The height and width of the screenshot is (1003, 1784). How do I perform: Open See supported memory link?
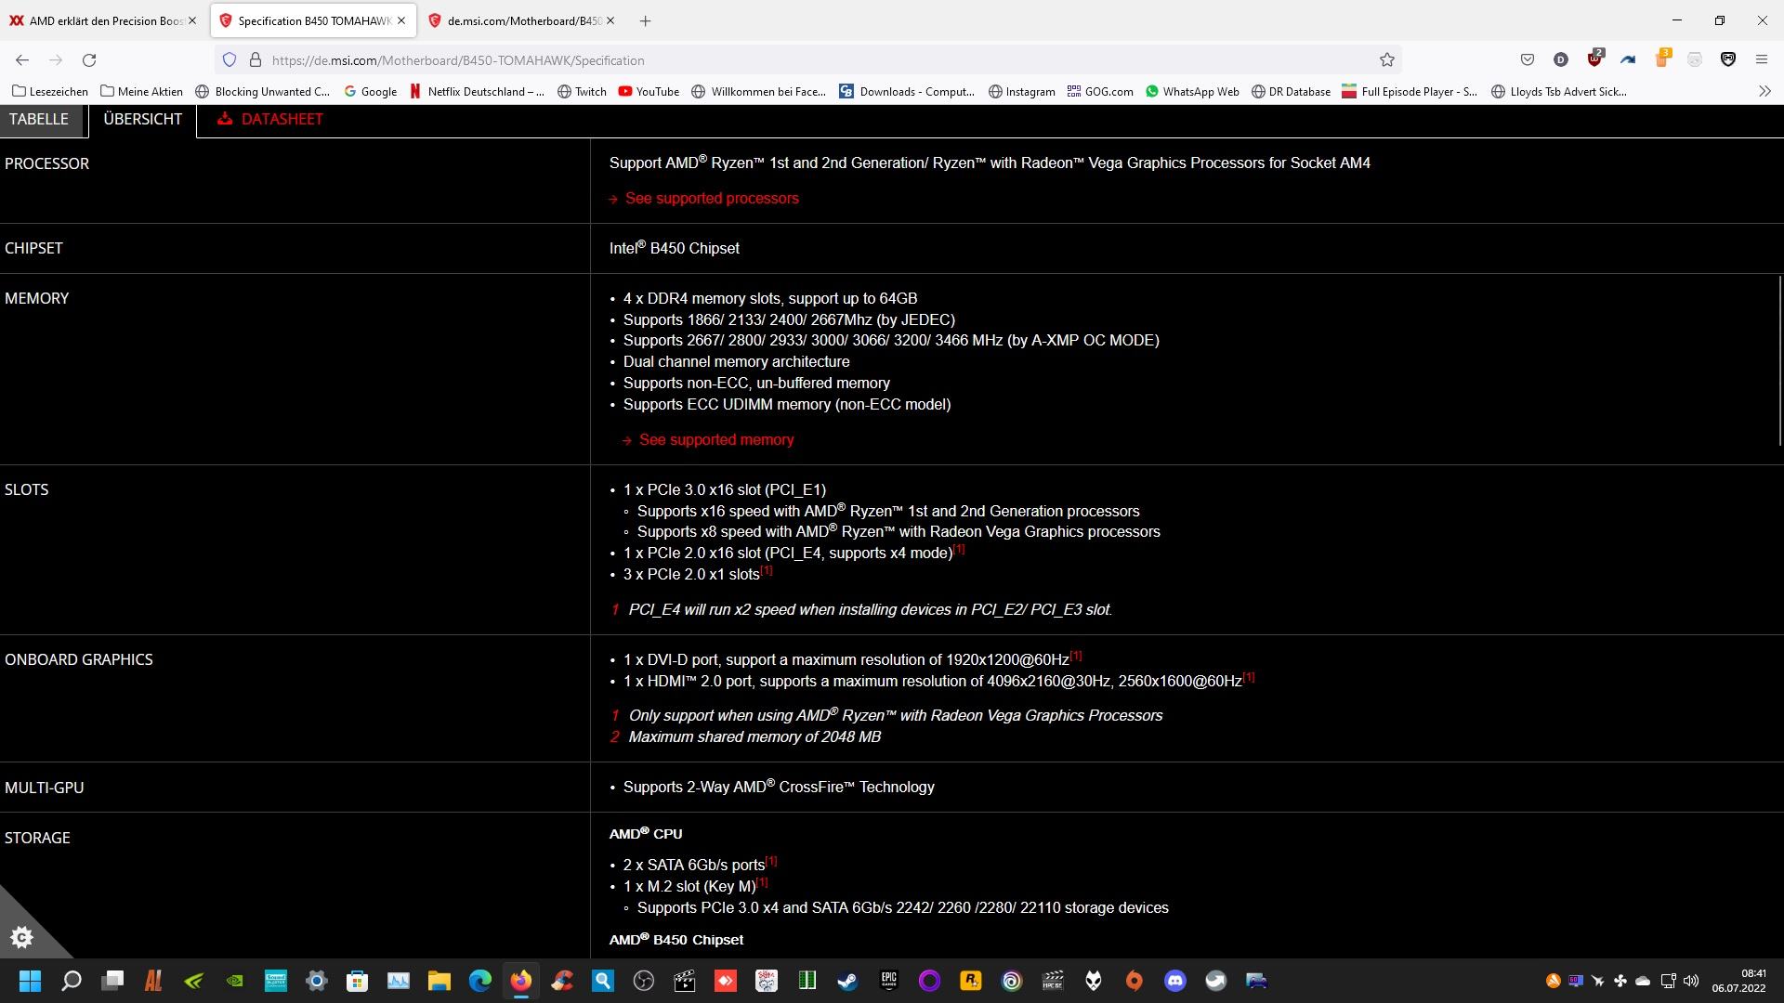tap(715, 439)
